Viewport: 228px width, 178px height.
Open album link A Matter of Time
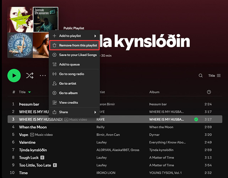point(162,157)
